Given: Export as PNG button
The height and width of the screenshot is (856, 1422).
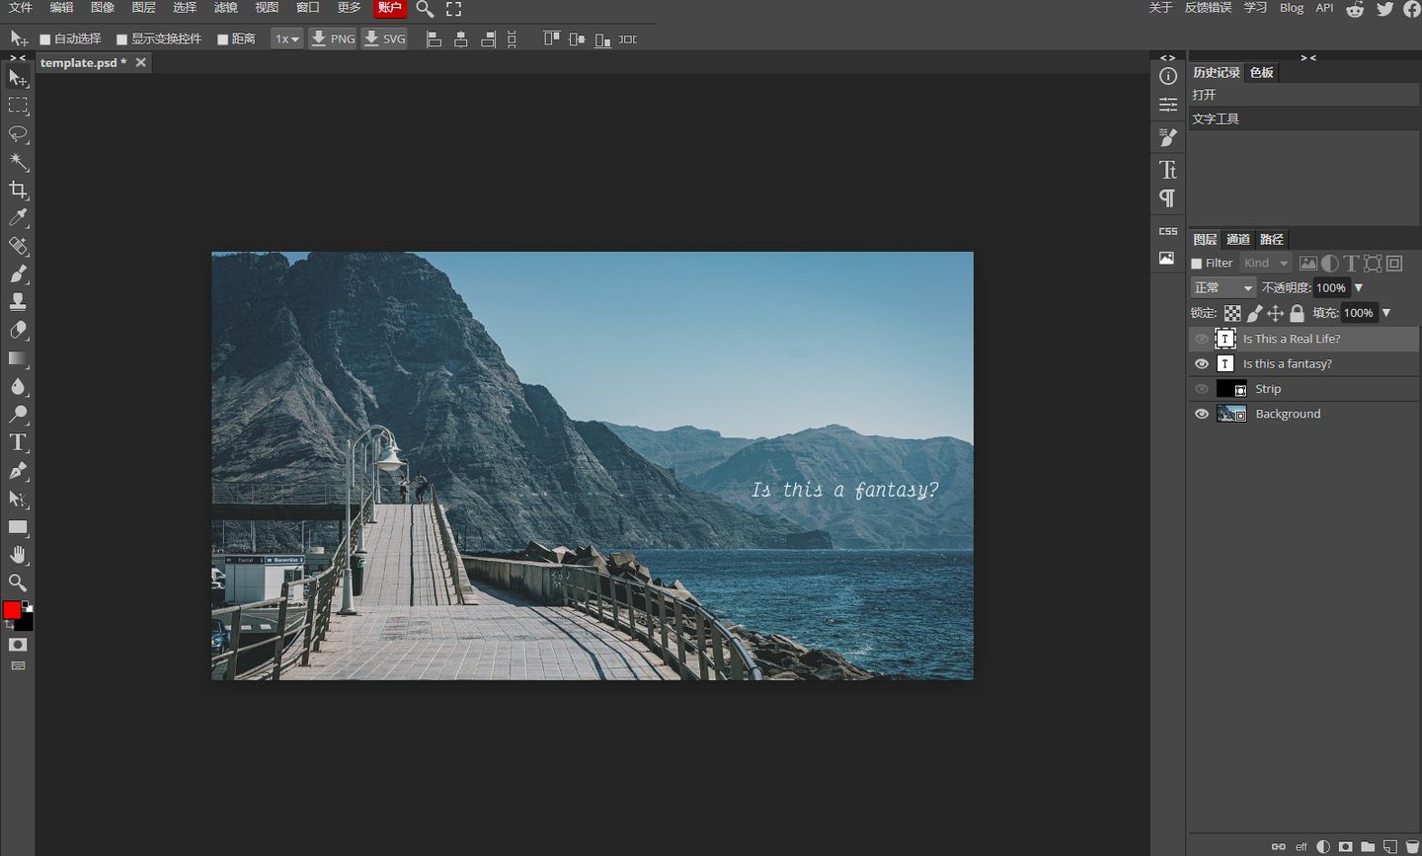Looking at the screenshot, I should [x=332, y=39].
